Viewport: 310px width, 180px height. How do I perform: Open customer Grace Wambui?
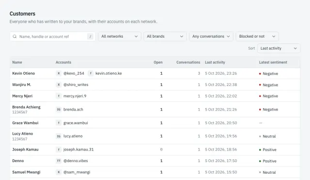coord(25,123)
